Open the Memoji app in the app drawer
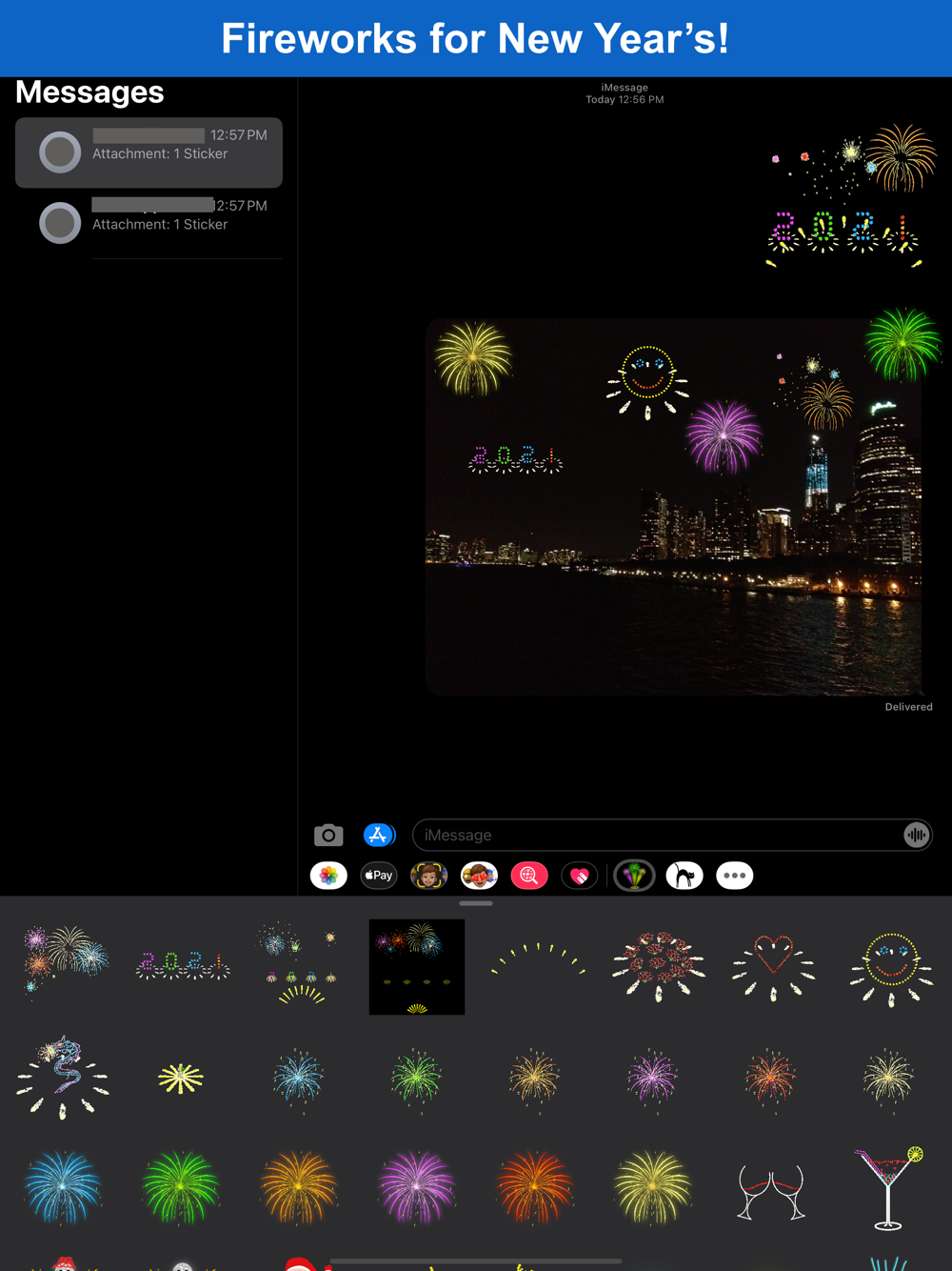The height and width of the screenshot is (1271, 952). tap(428, 876)
